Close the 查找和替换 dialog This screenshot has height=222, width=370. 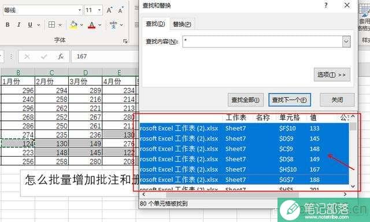pos(347,5)
